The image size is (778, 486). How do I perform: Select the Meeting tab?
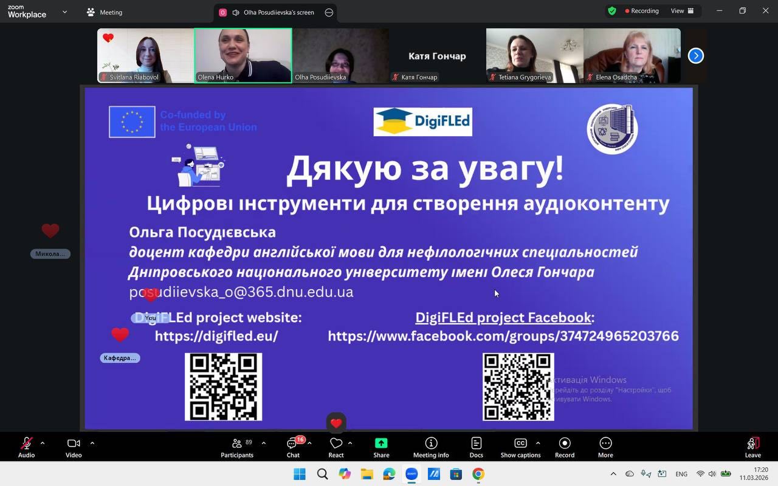105,12
